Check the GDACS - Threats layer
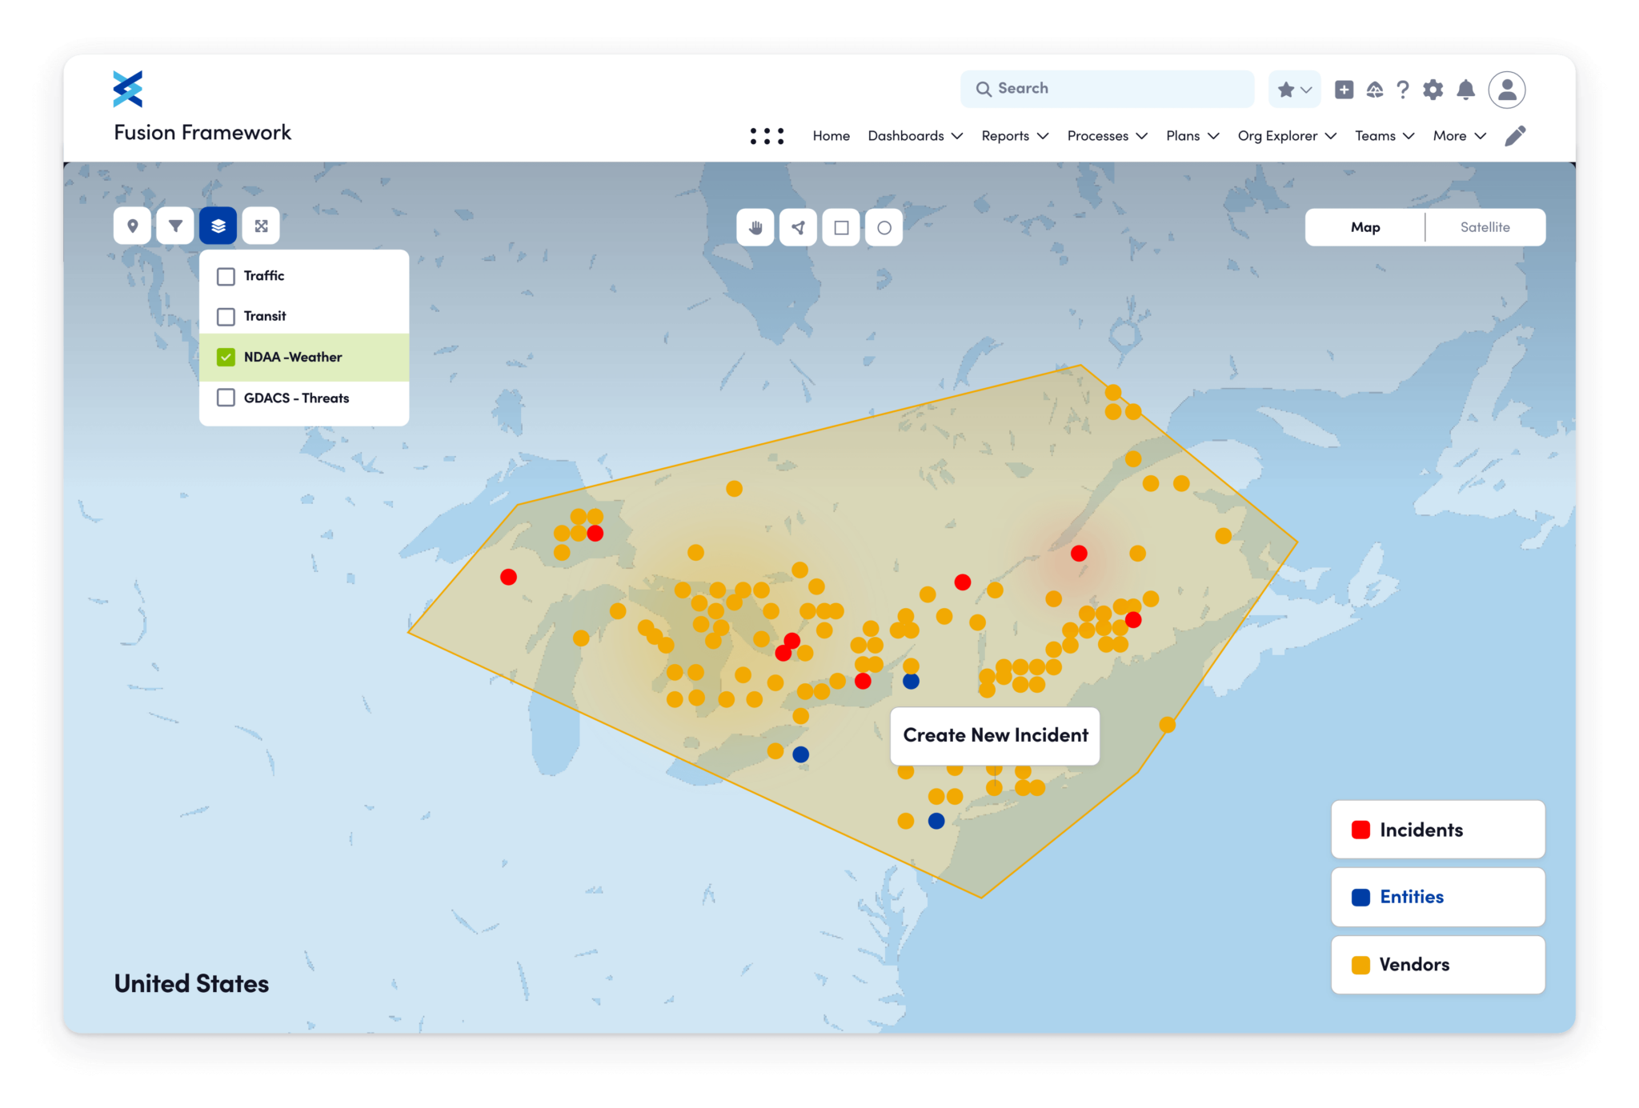 (226, 398)
